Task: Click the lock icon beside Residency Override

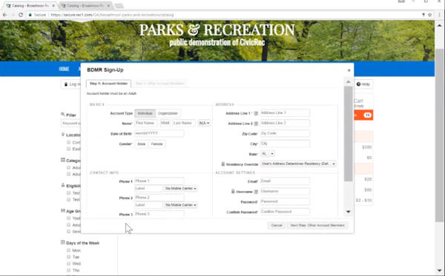Action: point(223,164)
